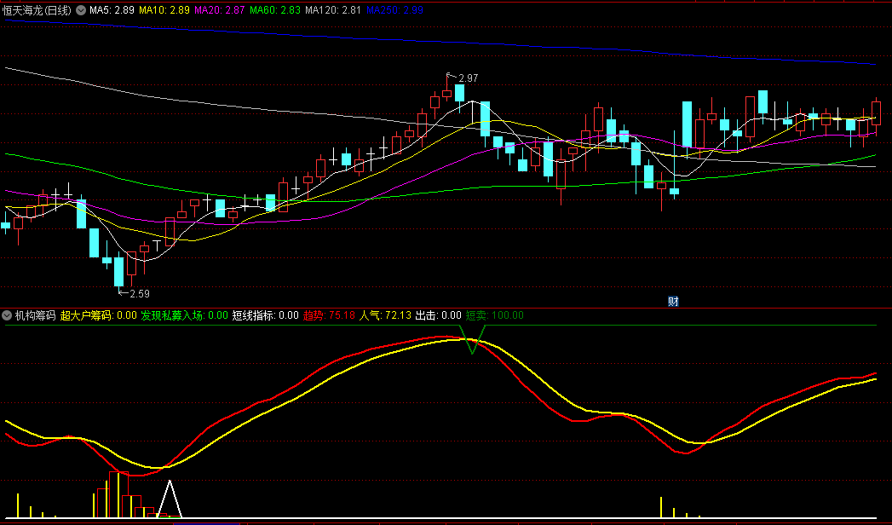Click the MA10: 2.89 label
Viewport: 892px width, 525px height.
(164, 10)
